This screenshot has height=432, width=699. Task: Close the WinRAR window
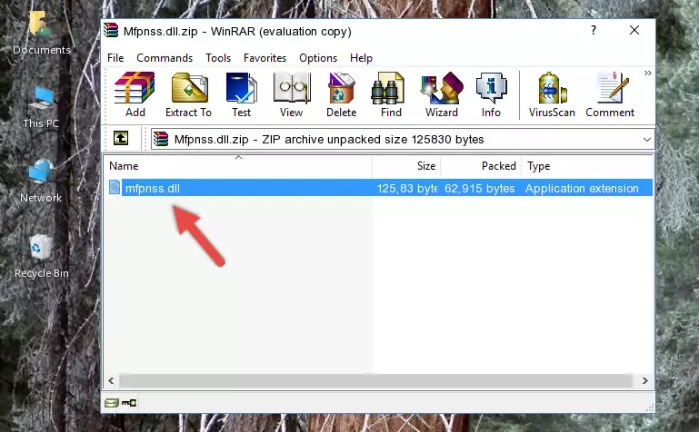click(x=634, y=30)
